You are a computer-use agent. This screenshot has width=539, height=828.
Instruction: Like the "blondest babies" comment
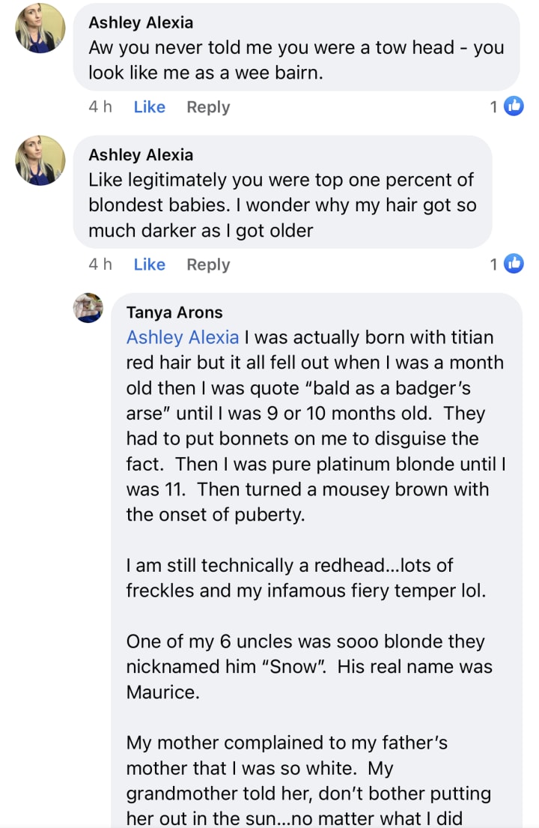click(x=149, y=265)
